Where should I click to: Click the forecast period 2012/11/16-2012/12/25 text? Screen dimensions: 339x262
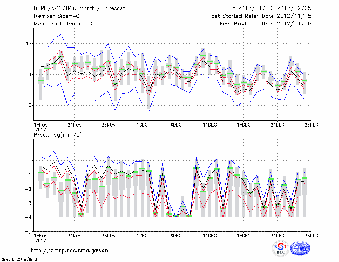point(269,8)
